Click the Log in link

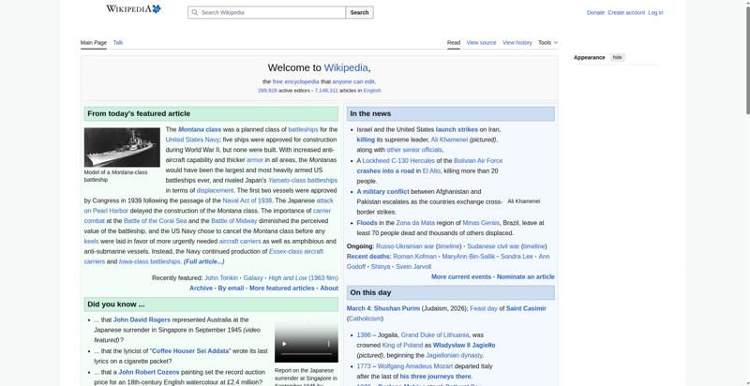tap(655, 13)
